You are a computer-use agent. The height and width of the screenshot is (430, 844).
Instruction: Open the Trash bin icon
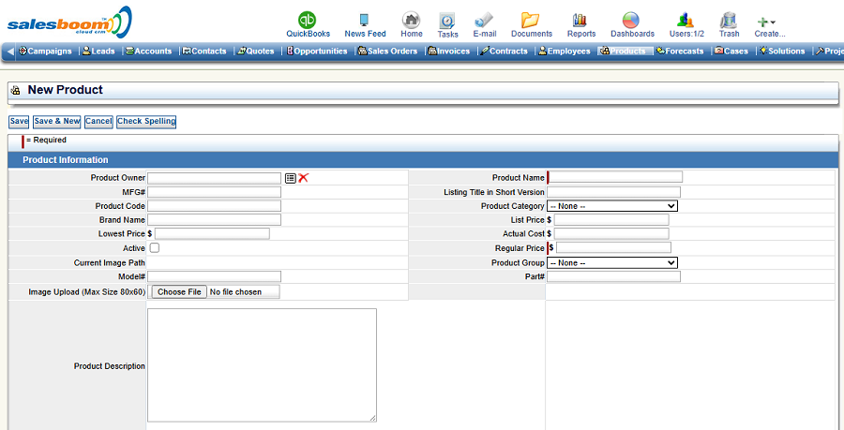(x=729, y=20)
